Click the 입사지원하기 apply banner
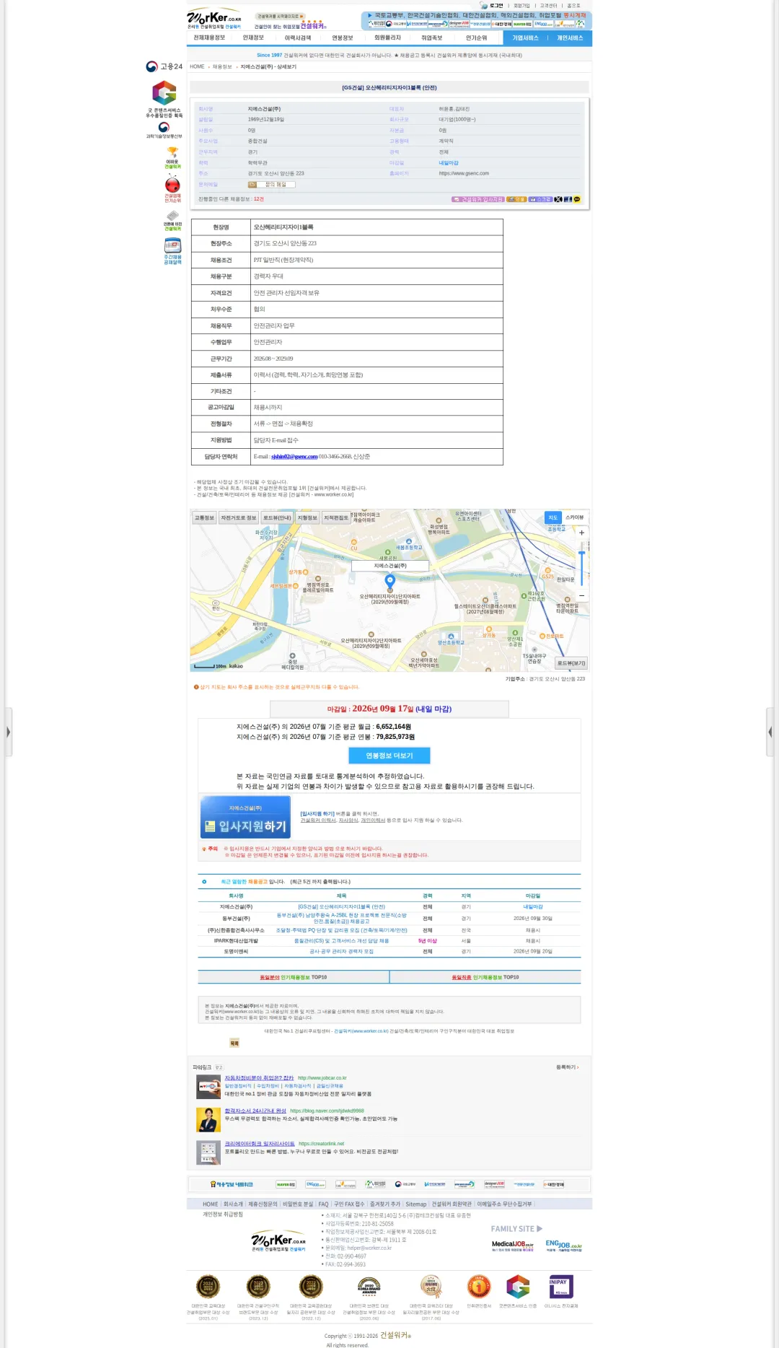 tap(245, 817)
